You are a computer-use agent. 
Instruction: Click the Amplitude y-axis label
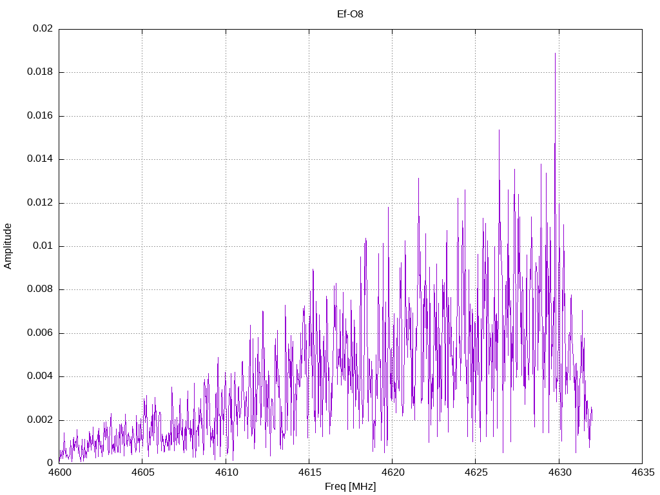(8, 246)
